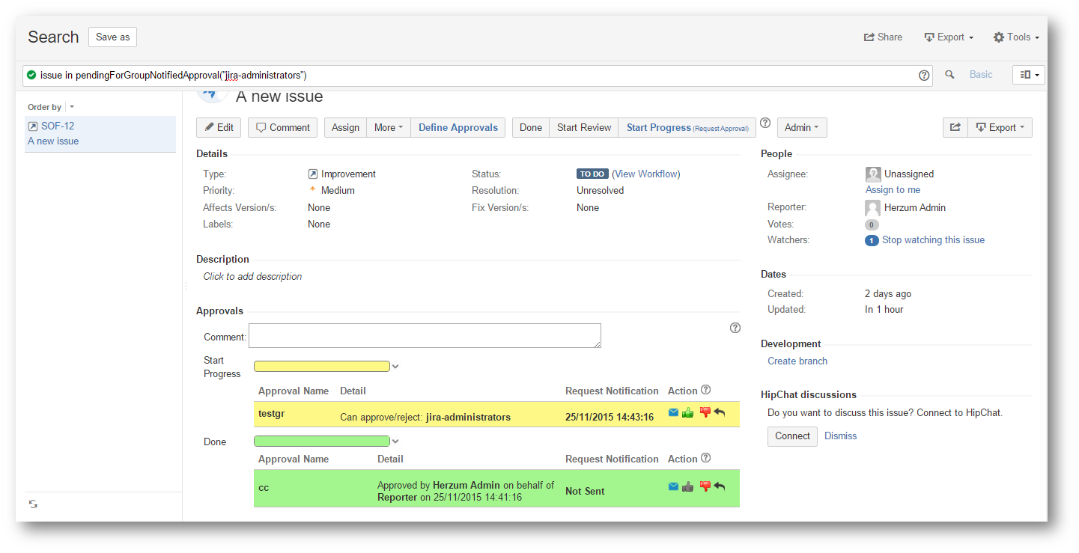Screen dimensions: 1079x553
Task: Click the share icon button beside Export
Action: 955,127
